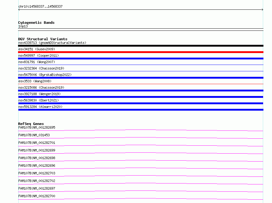Viewport: 272px width, 203px height.
Task: Click the DGV Structural Variants track title
Action: pos(43,39)
